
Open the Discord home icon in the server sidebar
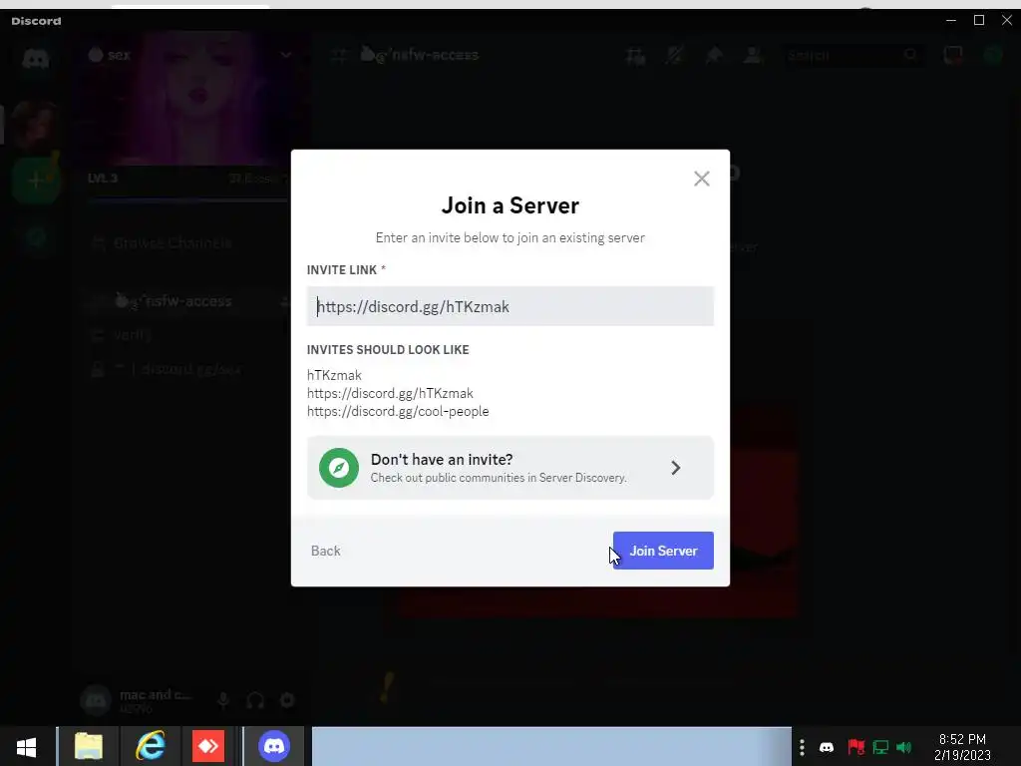click(36, 59)
